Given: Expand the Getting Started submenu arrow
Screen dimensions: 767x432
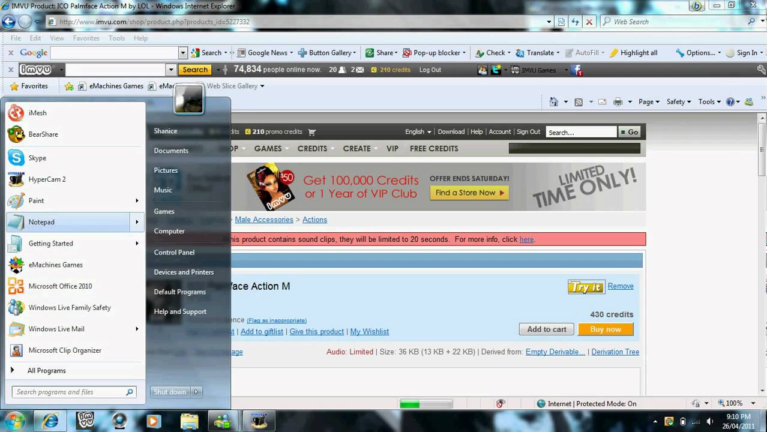Looking at the screenshot, I should (x=137, y=244).
